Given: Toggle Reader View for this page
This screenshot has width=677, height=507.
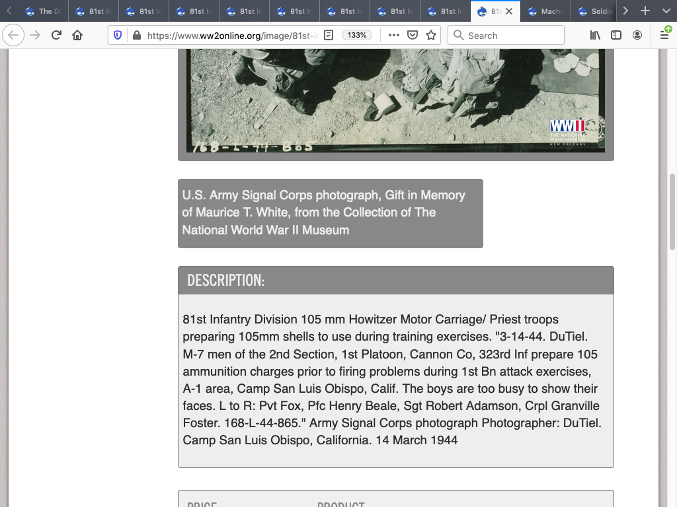Looking at the screenshot, I should point(329,35).
